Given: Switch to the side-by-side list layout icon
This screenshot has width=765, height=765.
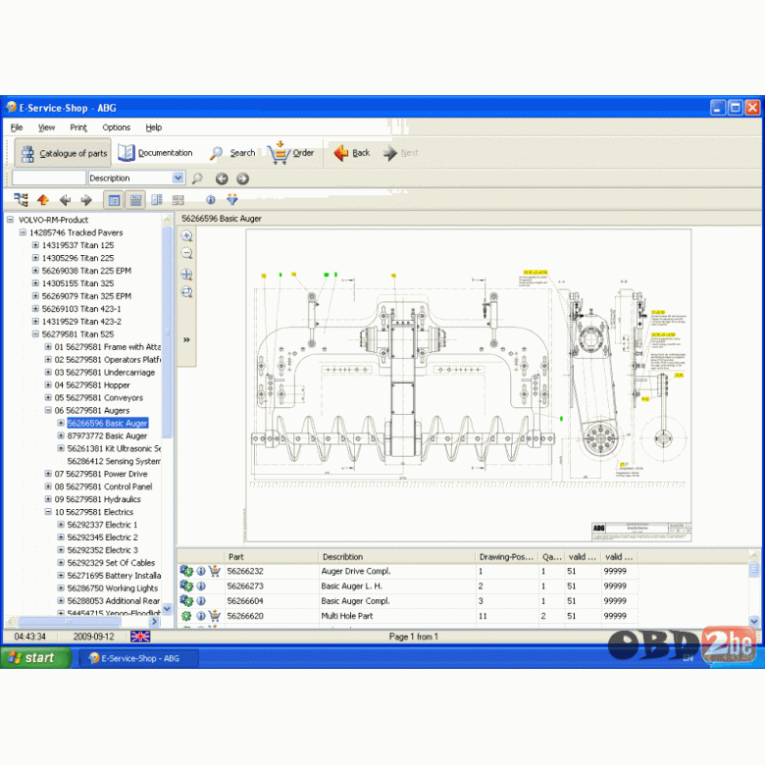Looking at the screenshot, I should [157, 199].
